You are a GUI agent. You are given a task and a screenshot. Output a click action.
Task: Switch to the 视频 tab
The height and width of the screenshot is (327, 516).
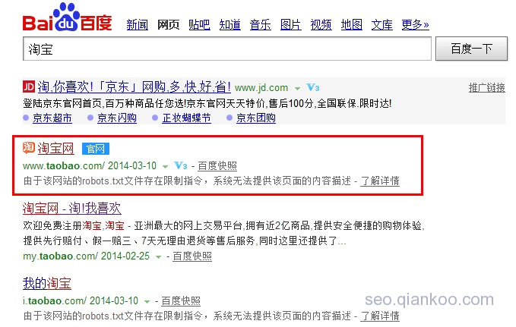[321, 24]
